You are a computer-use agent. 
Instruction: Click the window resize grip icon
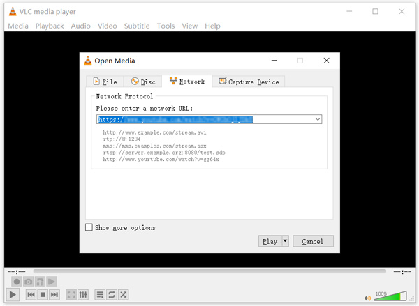412,299
